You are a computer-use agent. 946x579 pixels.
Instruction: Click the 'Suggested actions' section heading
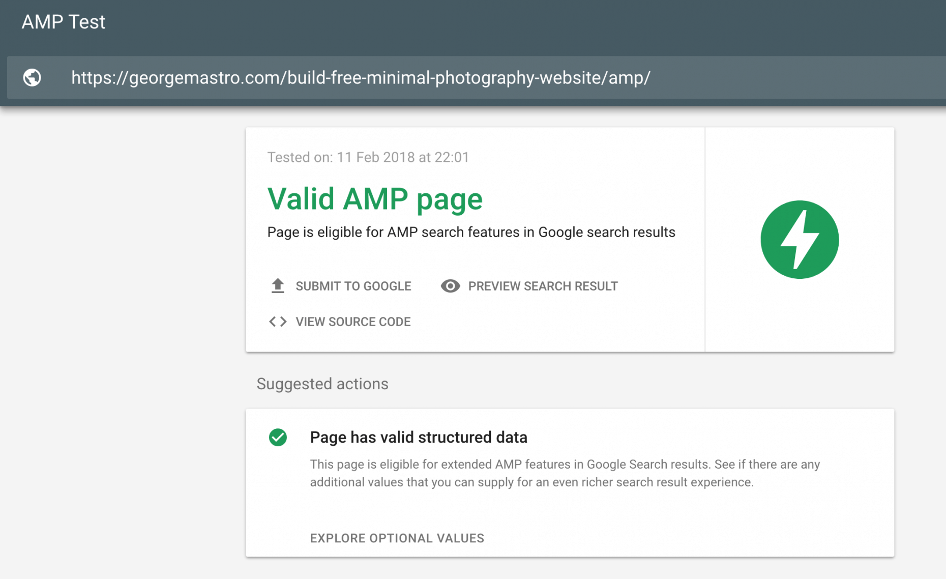(322, 384)
